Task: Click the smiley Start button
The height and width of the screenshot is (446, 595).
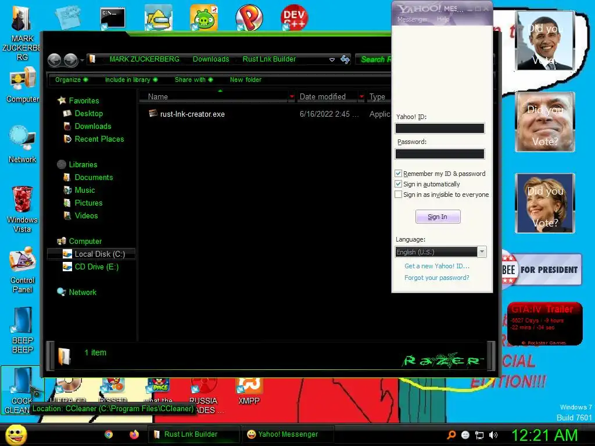Action: tap(16, 434)
